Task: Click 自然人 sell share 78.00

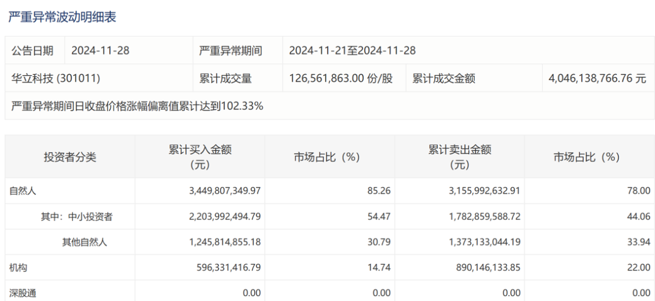Action: coord(640,191)
